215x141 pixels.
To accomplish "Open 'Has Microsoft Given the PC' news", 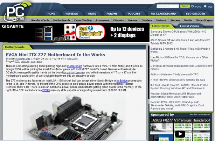I will click(179, 59).
